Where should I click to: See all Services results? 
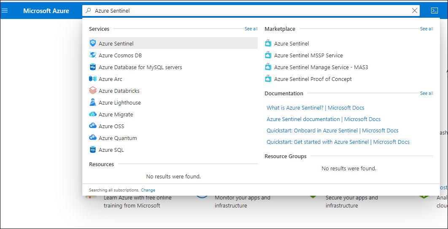251,29
